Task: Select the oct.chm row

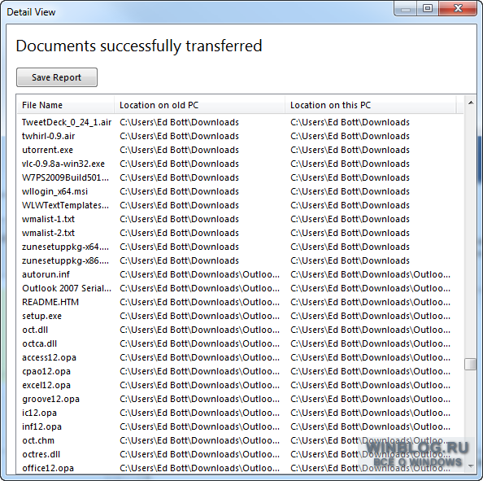Action: pyautogui.click(x=240, y=440)
